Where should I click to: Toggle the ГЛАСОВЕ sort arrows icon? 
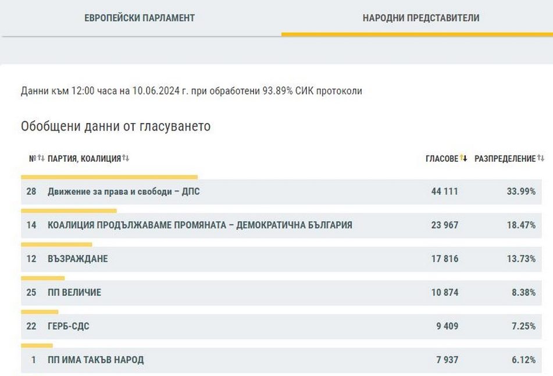(x=463, y=158)
